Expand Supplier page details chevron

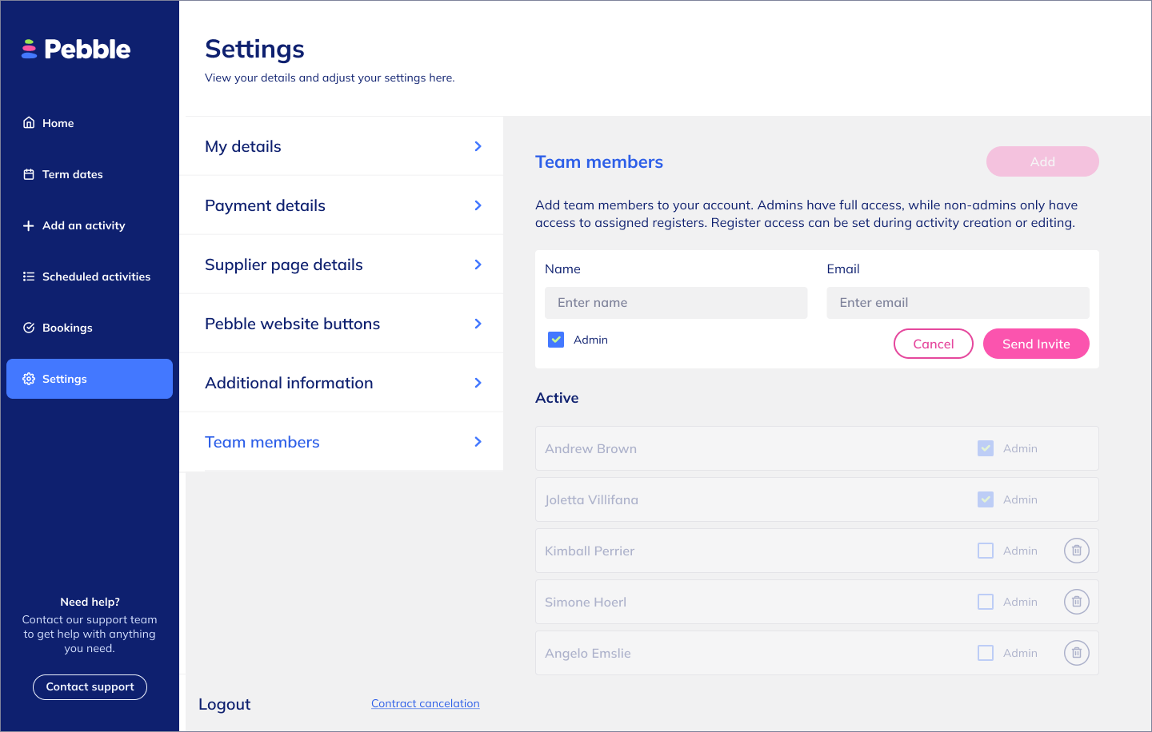point(478,265)
